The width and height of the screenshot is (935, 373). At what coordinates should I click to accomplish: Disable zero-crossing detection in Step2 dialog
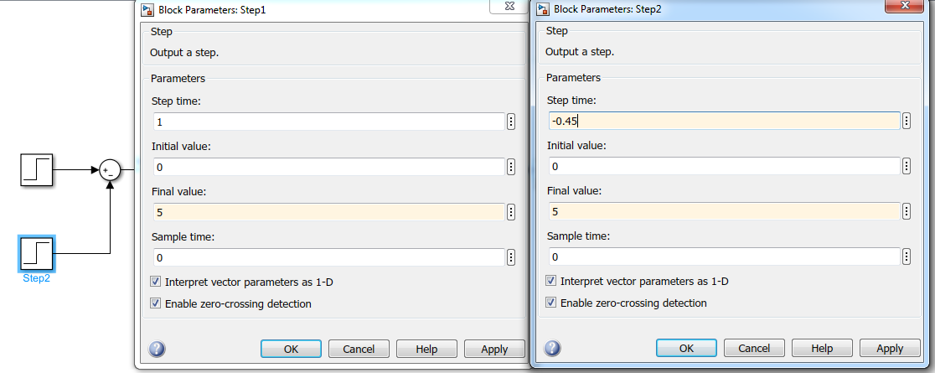point(550,303)
